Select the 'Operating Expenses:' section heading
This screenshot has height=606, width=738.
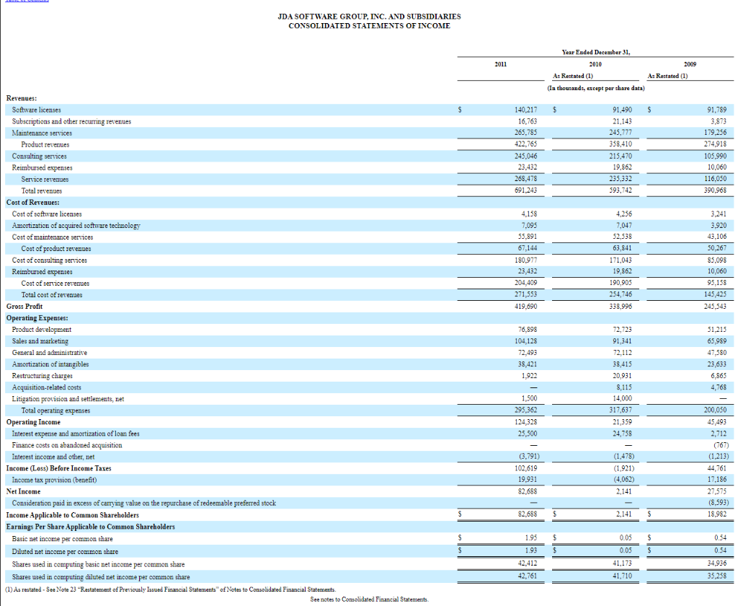[x=37, y=318]
